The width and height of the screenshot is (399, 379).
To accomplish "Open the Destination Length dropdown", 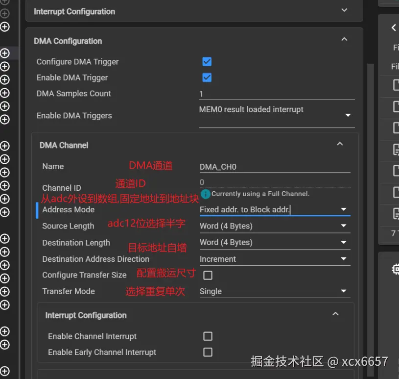I will coord(275,242).
